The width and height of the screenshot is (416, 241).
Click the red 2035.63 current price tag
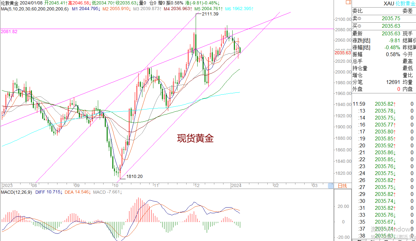(342, 53)
